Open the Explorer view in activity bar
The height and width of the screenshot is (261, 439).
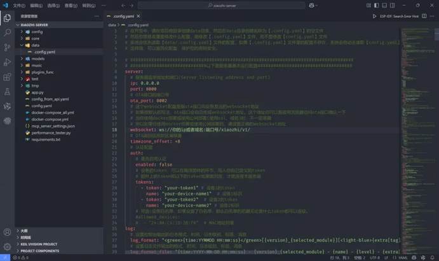[x=7, y=18]
